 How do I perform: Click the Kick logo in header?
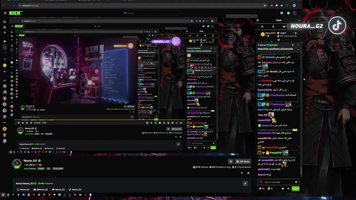(16, 13)
